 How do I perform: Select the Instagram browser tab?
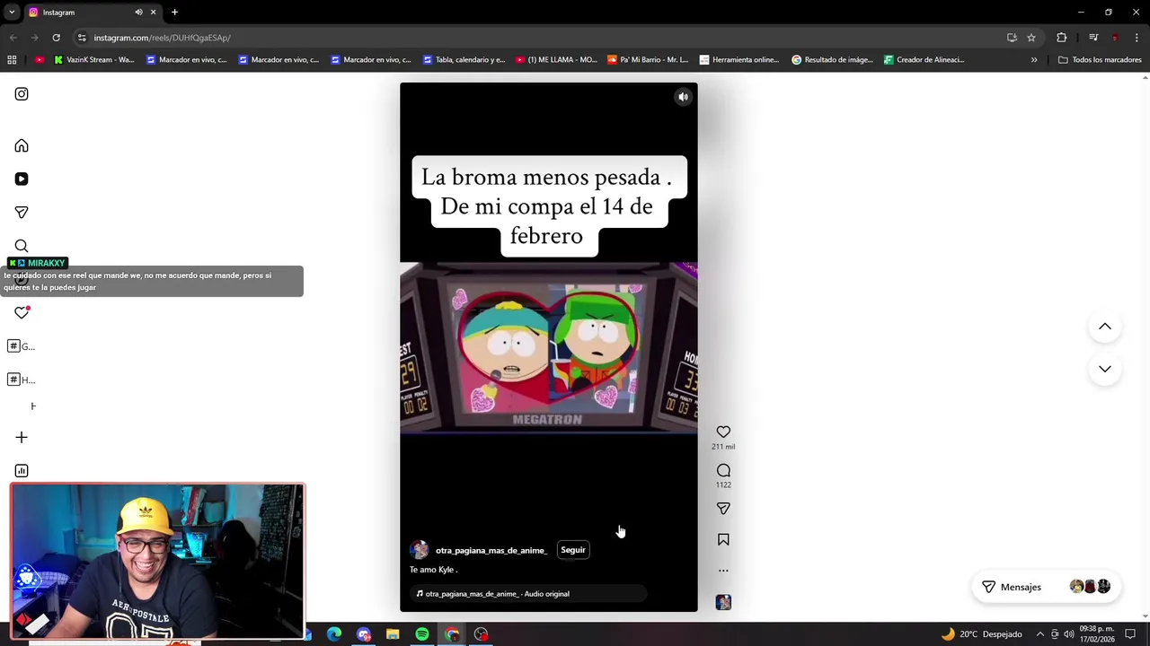92,12
